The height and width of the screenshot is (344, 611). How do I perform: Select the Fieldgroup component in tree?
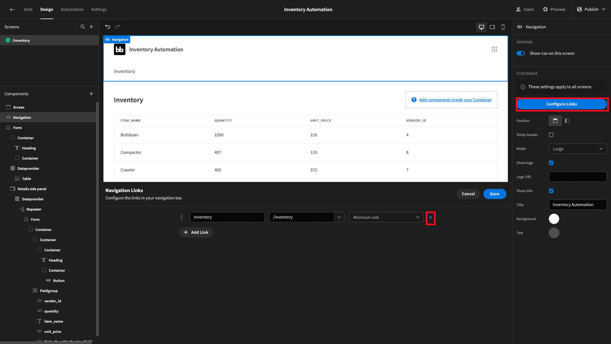(49, 291)
